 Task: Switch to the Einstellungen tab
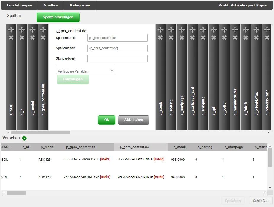click(x=19, y=5)
